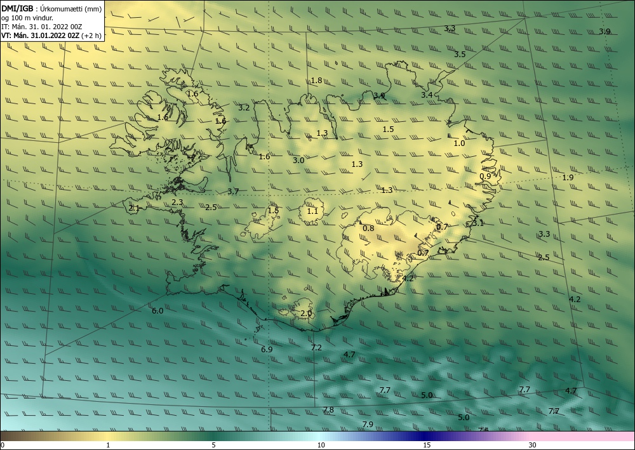
Task: Select the 1.8 precipitable water value
Action: click(x=316, y=80)
